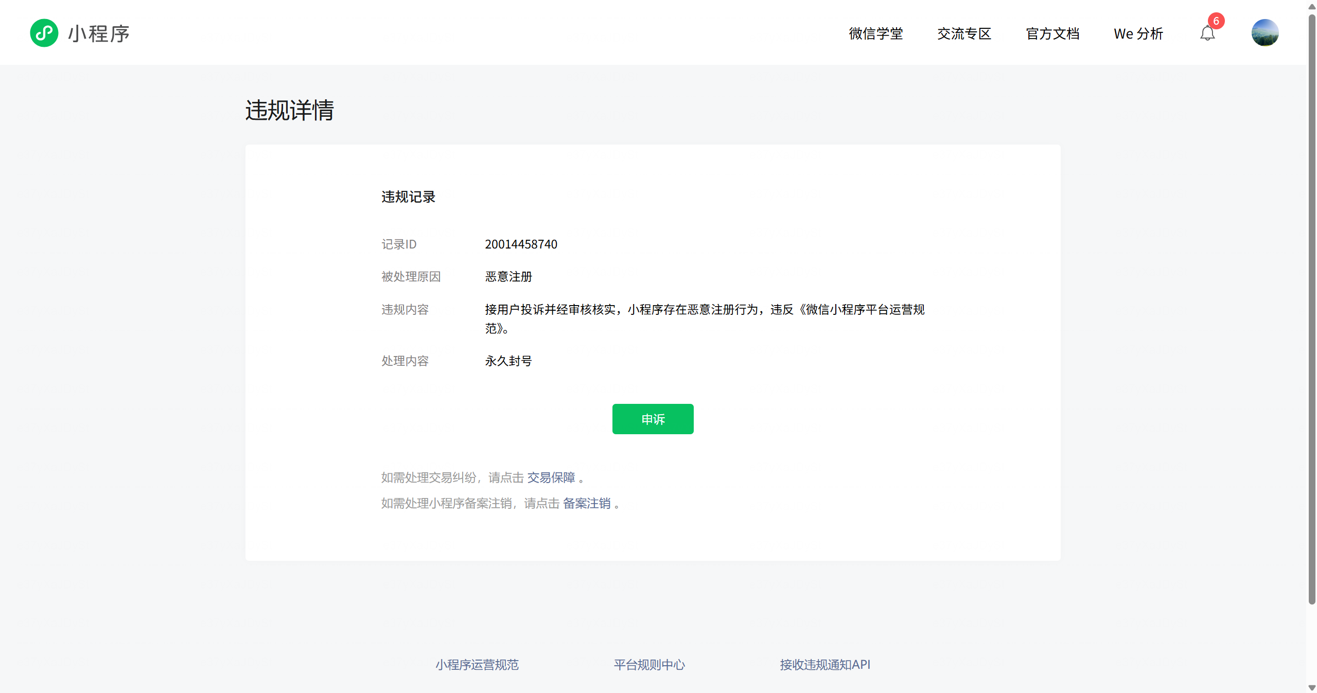
Task: Open 小程序运营规范 footer link
Action: (477, 665)
